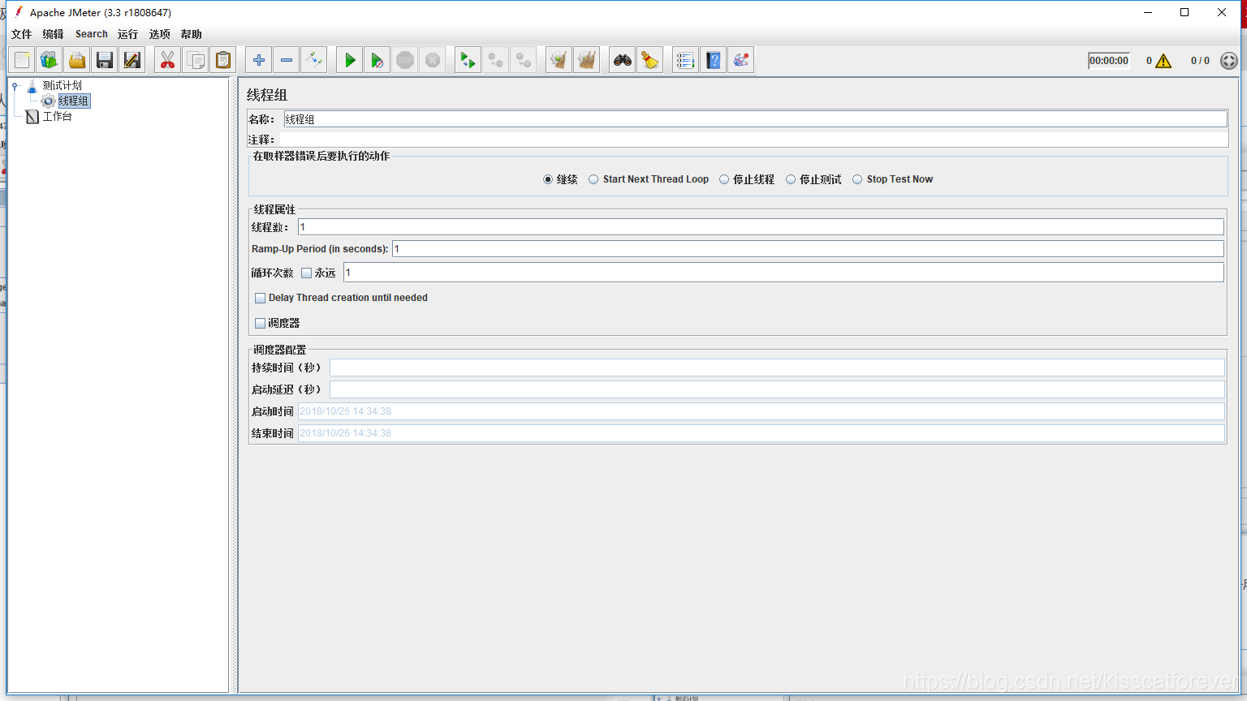Enable the 调度器 scheduler checkbox
The width and height of the screenshot is (1247, 701).
pyautogui.click(x=260, y=323)
